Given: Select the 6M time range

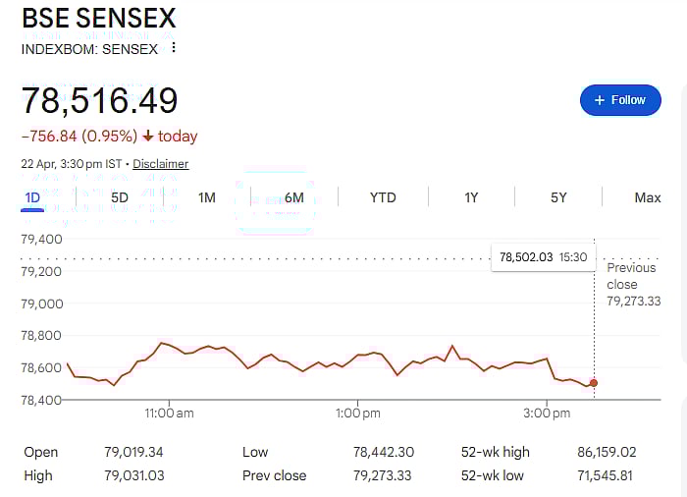Looking at the screenshot, I should point(293,197).
